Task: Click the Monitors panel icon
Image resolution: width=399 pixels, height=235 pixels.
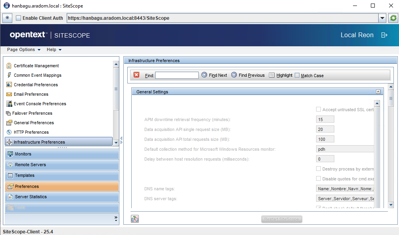Action: coord(10,154)
